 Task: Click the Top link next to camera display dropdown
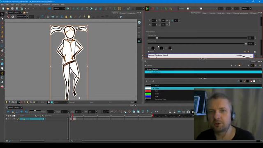[26, 13]
